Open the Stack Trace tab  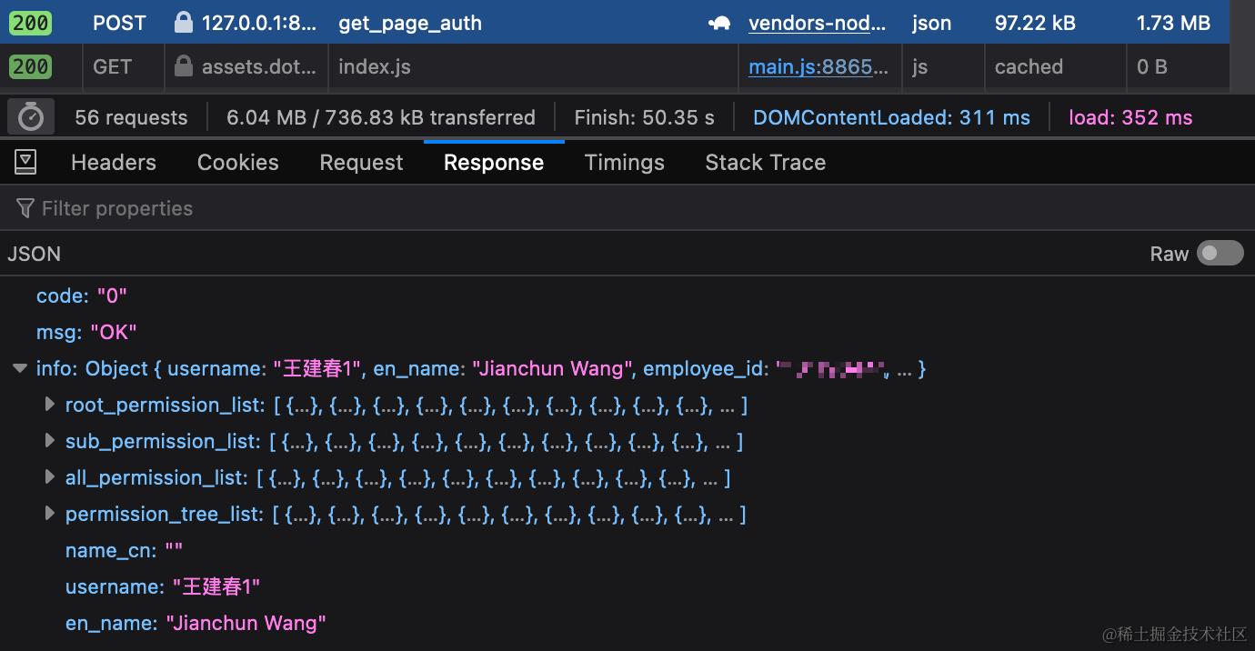pyautogui.click(x=765, y=162)
